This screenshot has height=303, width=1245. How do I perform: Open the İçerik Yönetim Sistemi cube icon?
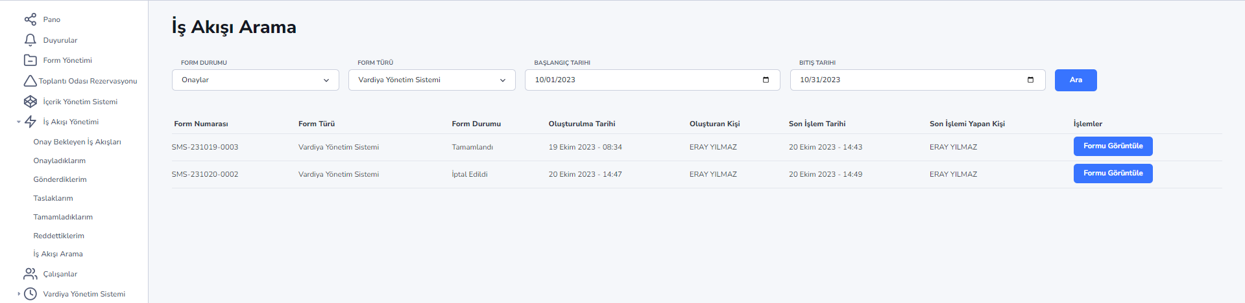point(30,102)
